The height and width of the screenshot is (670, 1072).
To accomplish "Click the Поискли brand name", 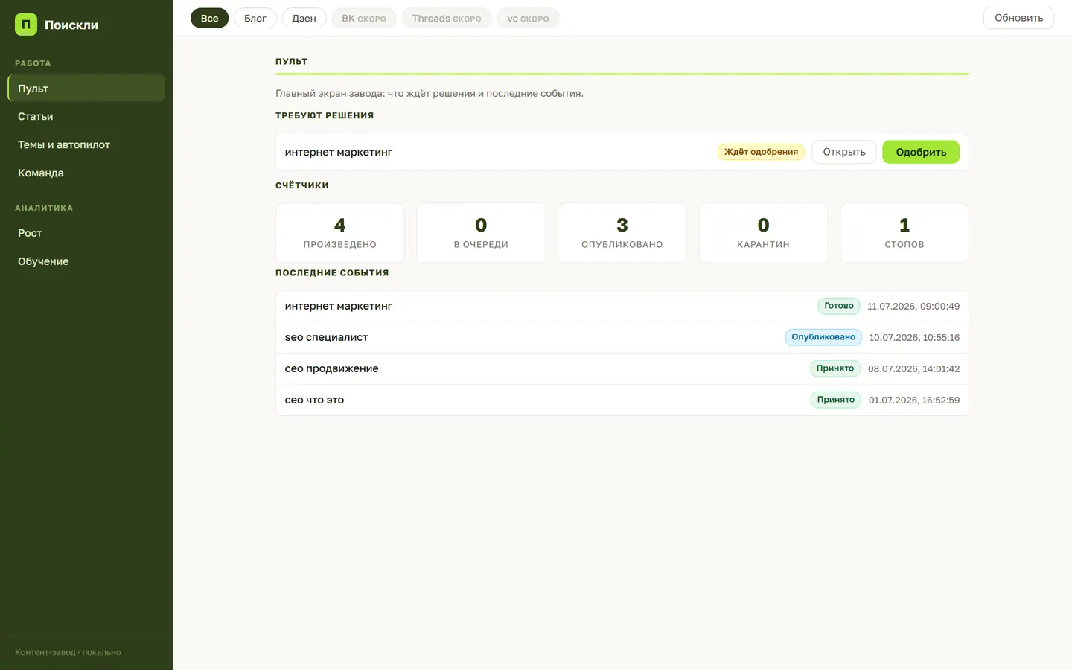I will pos(71,25).
